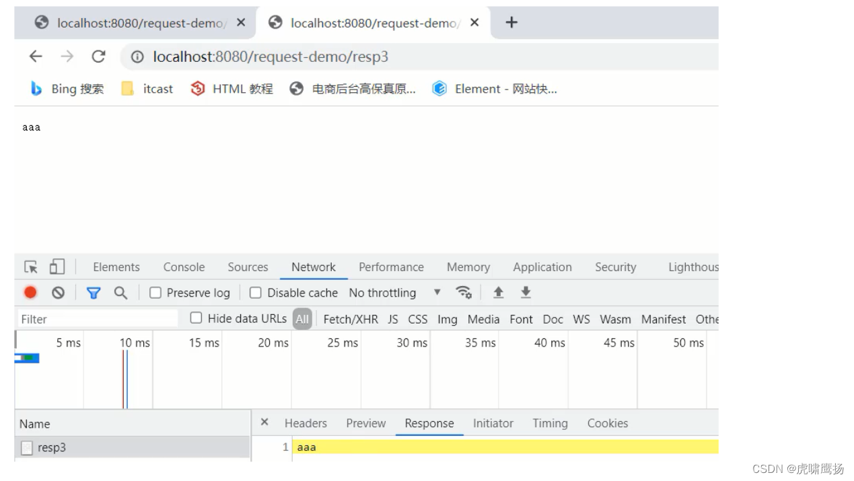Click the 10 ms timeline marker
This screenshot has width=854, height=481.
click(x=134, y=343)
